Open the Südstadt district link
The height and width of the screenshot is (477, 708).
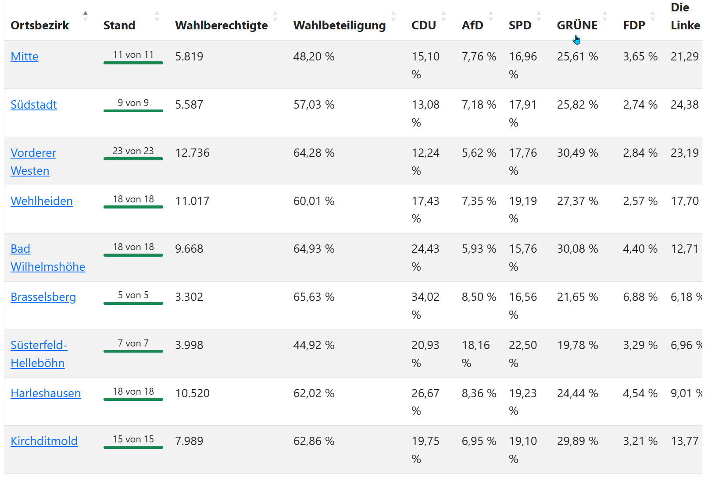pos(34,105)
